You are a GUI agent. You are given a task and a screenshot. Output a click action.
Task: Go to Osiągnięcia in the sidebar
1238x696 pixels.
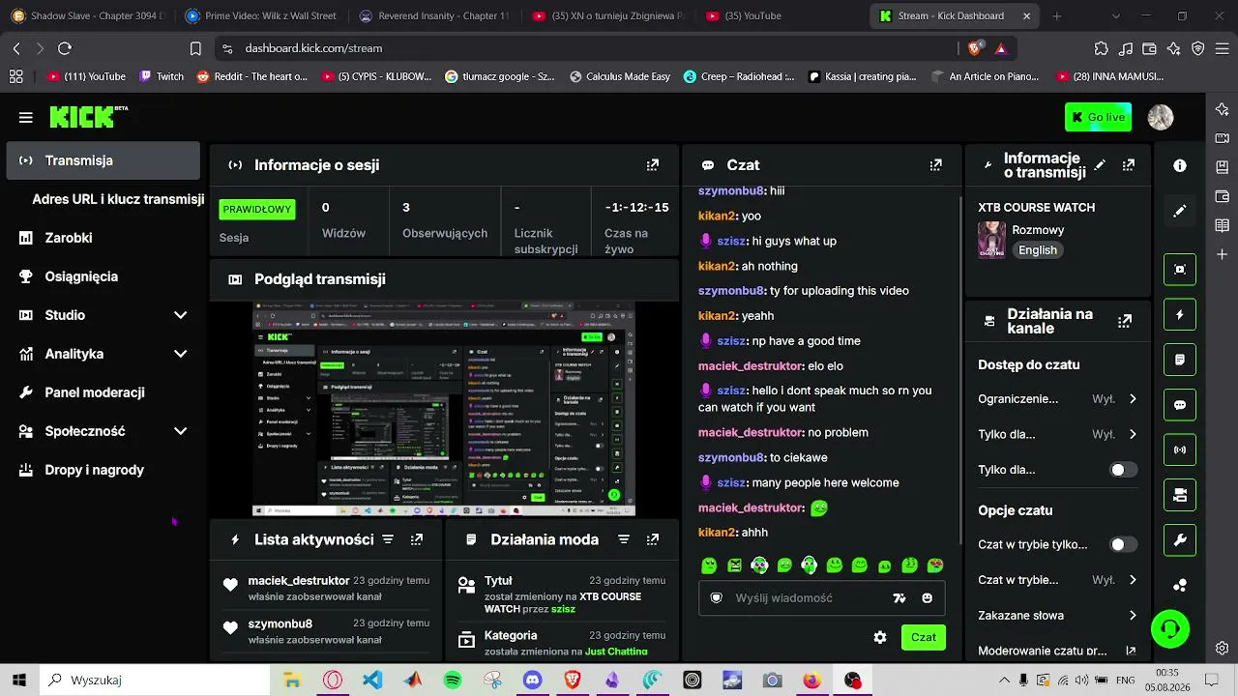(103, 276)
